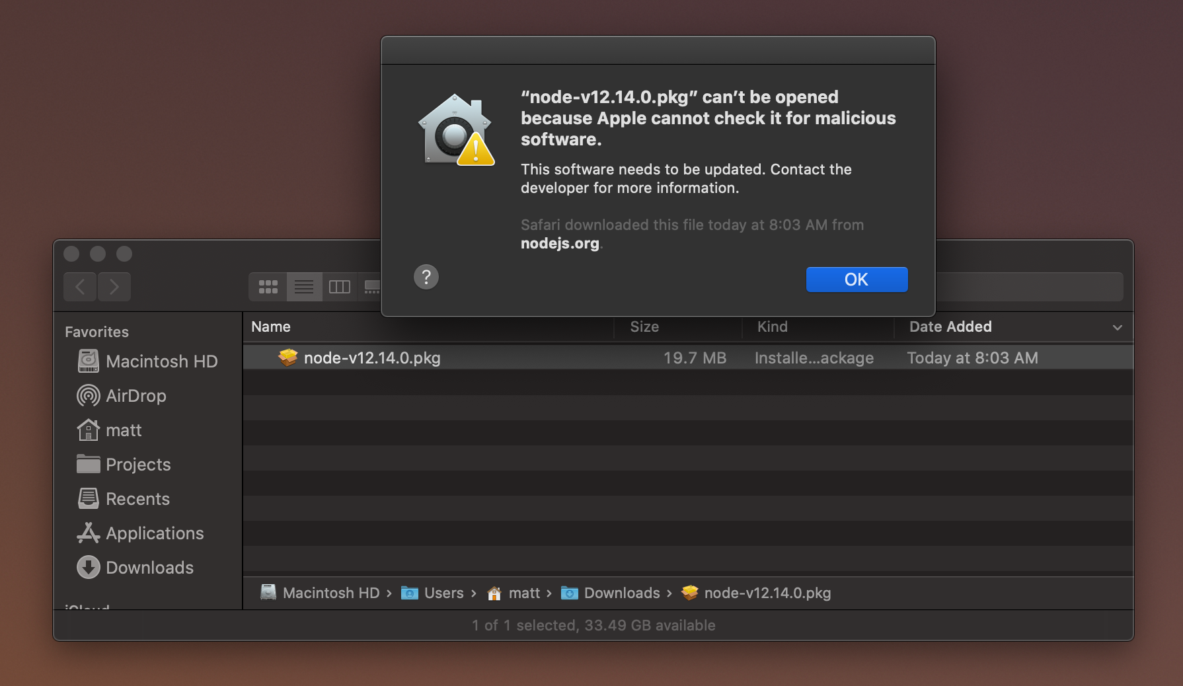Go back with Finder back arrow

(x=80, y=287)
